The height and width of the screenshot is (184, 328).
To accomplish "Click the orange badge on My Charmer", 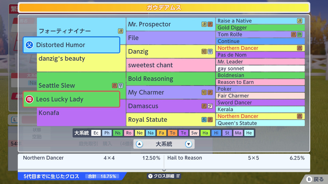I will click(x=210, y=92).
